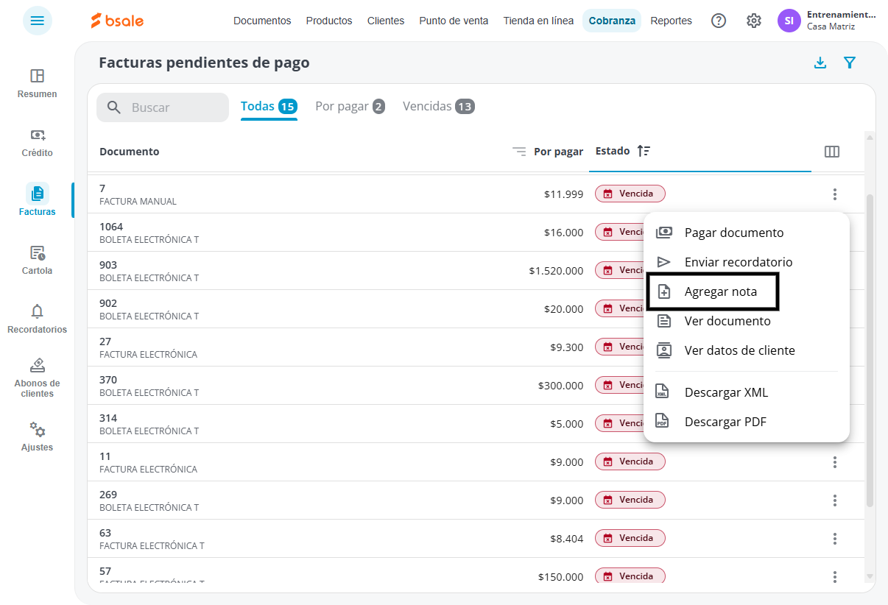
Task: Select Facturas in the sidebar
Action: tap(38, 200)
